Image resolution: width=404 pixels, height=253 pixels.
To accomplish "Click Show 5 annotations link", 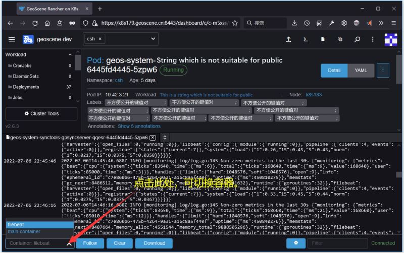I will 139,126.
